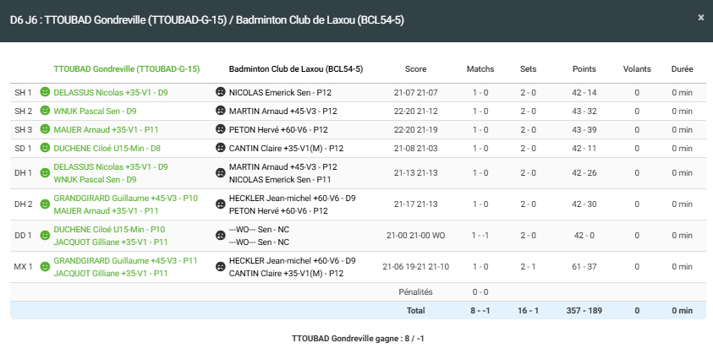Click green smiley next to MAUER Arnaud in SH 3
The height and width of the screenshot is (354, 713).
click(x=45, y=129)
